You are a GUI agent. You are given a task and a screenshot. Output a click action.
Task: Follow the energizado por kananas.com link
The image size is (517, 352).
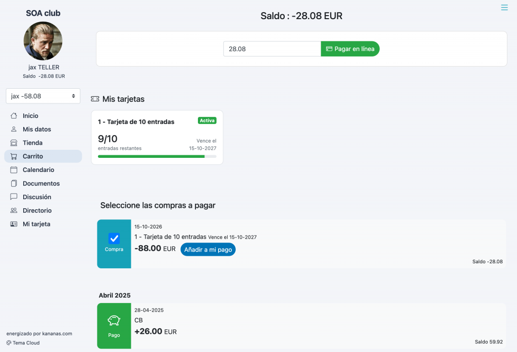pyautogui.click(x=39, y=333)
